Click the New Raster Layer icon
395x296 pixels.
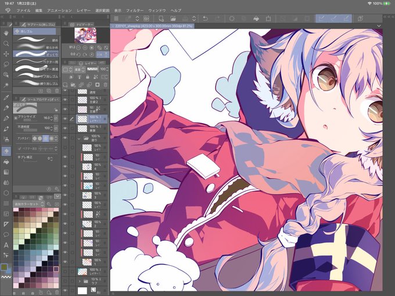pyautogui.click(x=65, y=85)
